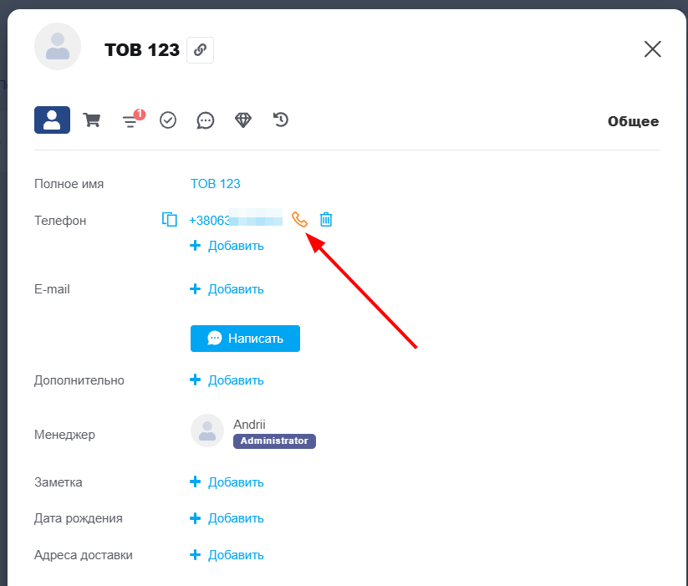This screenshot has width=688, height=586.
Task: Add an E-mail via Добавить link
Action: (227, 289)
